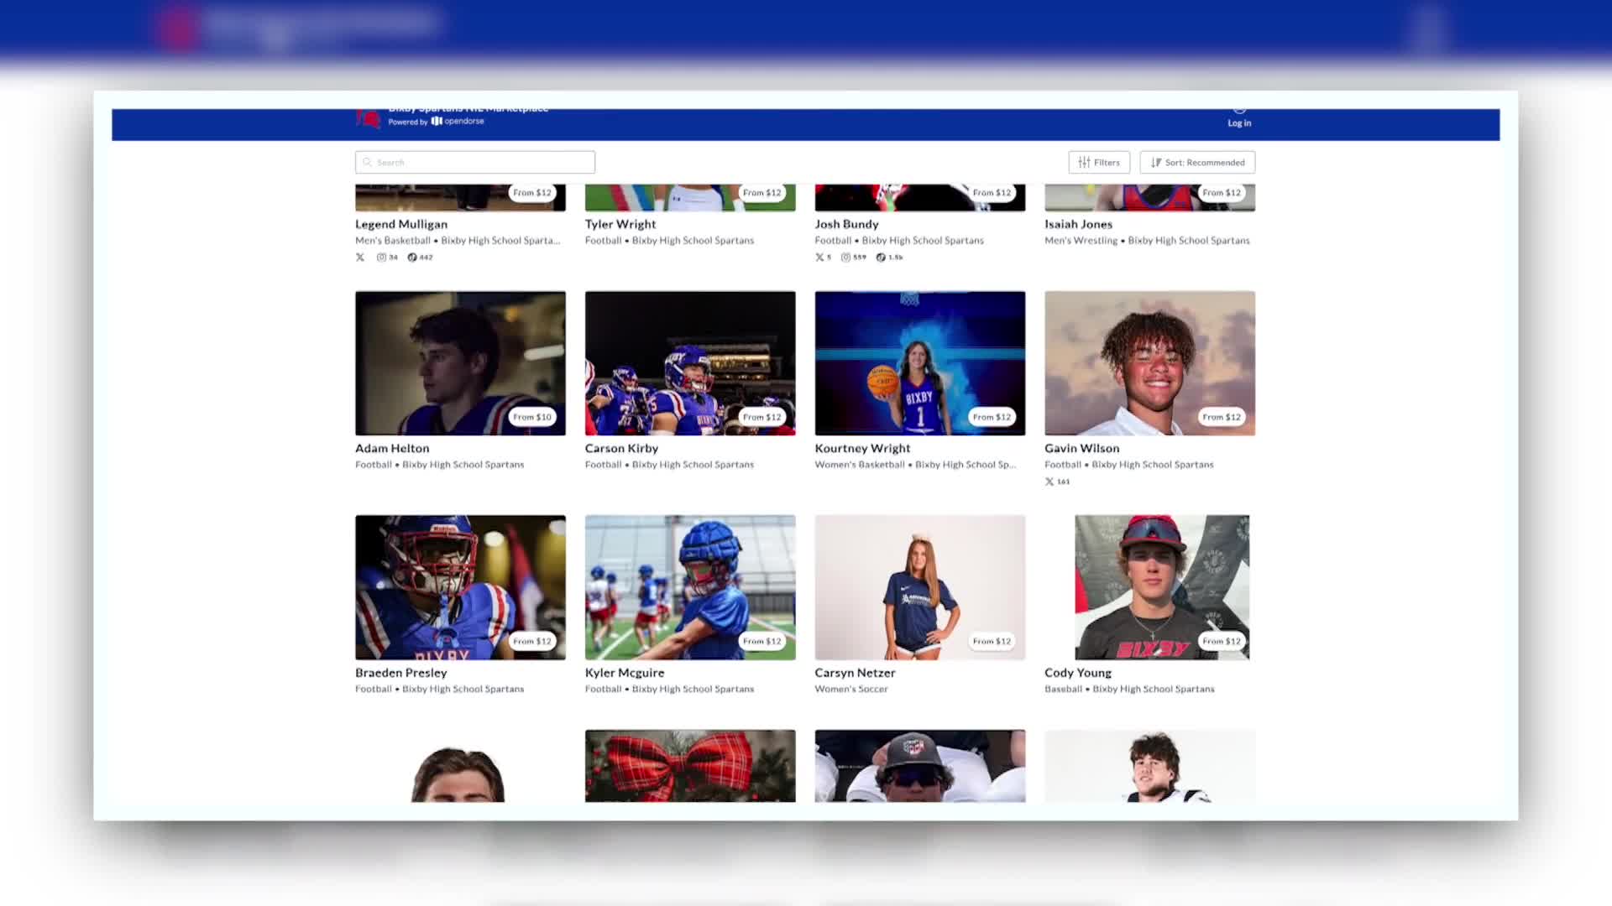Screen dimensions: 1612x906
Task: Click the Bixby Spartans logo icon
Action: [x=368, y=119]
